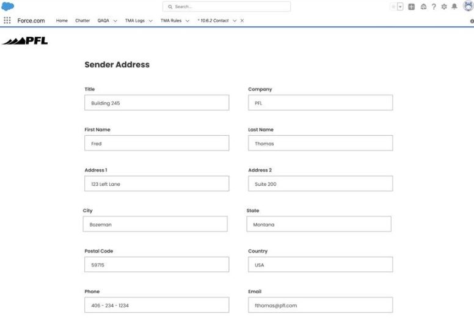The image size is (474, 327).
Task: Click the Phone field
Action: pyautogui.click(x=156, y=305)
